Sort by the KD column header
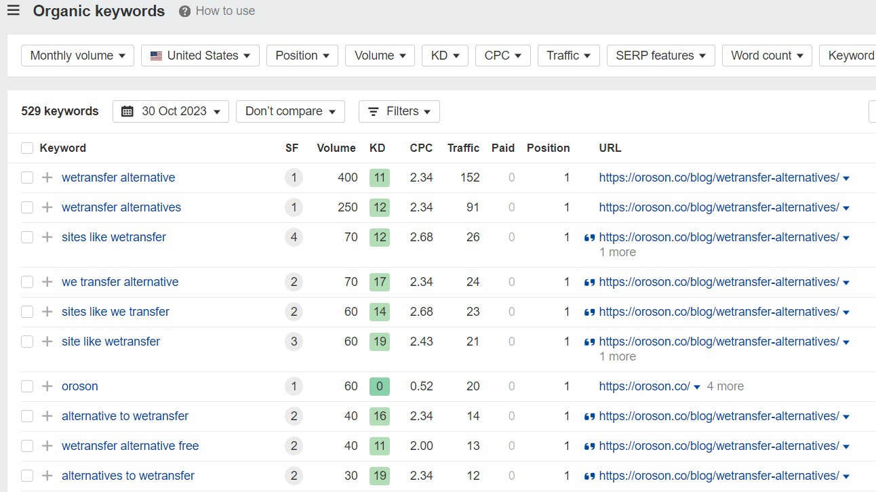 [x=377, y=148]
